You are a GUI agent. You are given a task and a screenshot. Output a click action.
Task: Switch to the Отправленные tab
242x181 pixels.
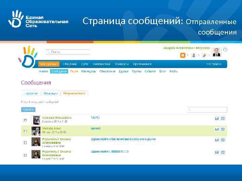click(74, 93)
